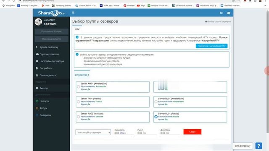
Task: Open the gears settings icon in header
Action: (x=229, y=13)
